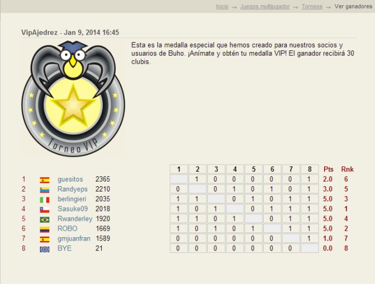Click the Rnk column header

click(x=348, y=169)
